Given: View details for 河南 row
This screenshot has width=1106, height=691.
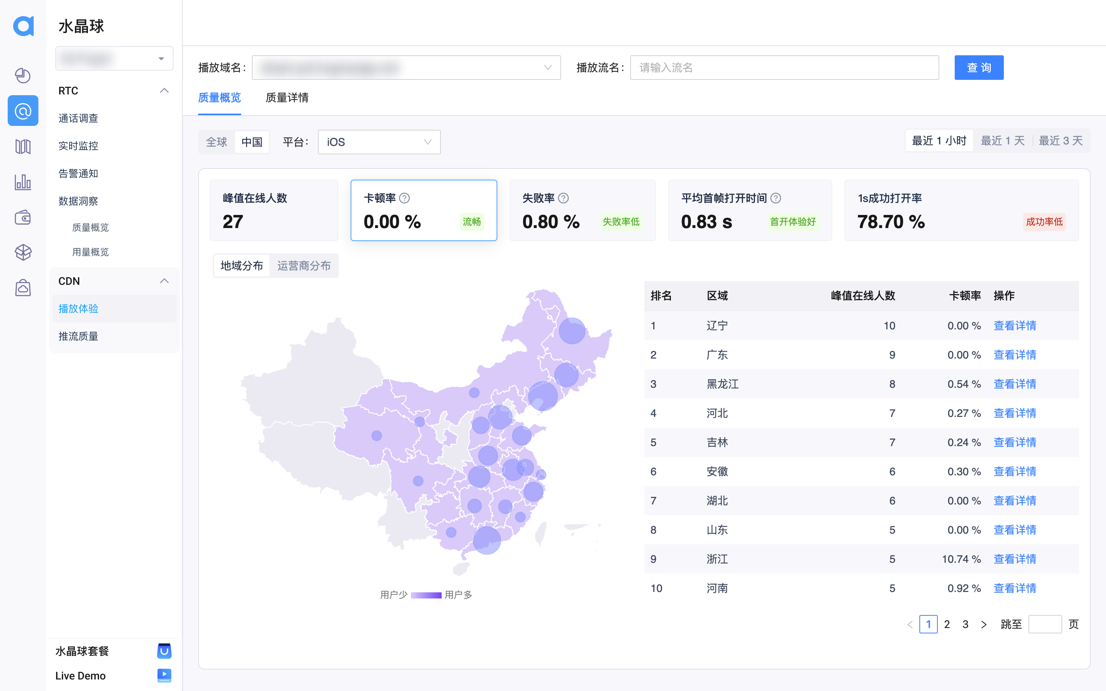Looking at the screenshot, I should (1015, 589).
